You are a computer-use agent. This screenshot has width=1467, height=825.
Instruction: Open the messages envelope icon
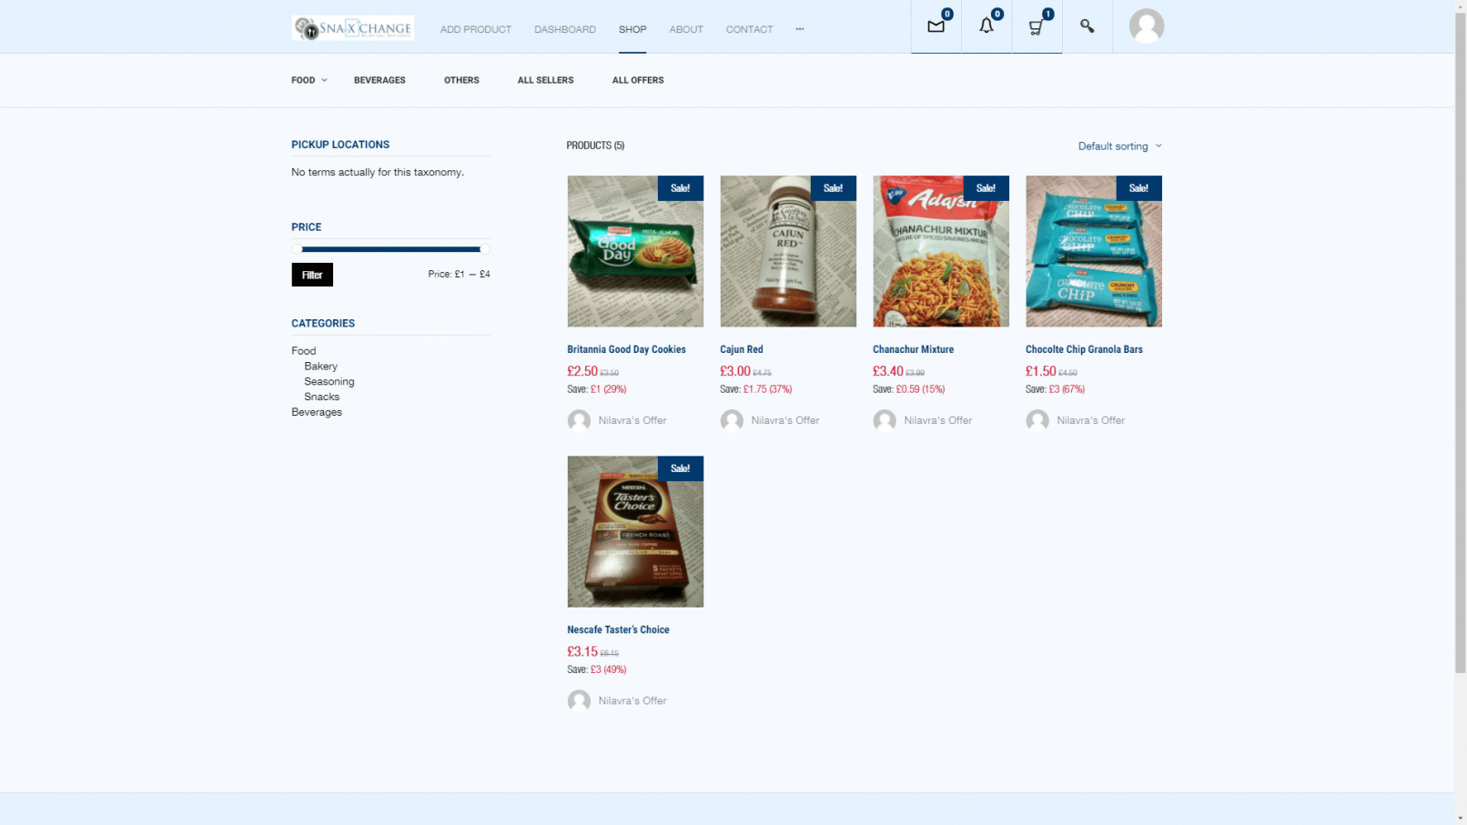coord(936,26)
